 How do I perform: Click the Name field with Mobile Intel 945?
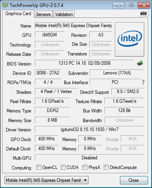click(73, 26)
